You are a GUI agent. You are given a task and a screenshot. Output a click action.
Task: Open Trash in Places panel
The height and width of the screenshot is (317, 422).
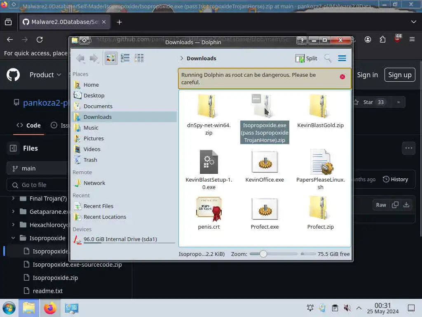pos(125,160)
